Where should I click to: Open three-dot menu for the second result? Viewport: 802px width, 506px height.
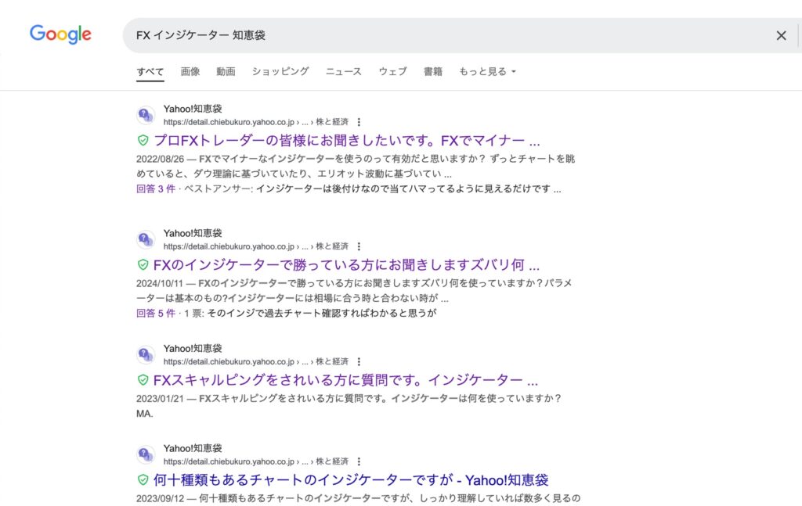(359, 246)
